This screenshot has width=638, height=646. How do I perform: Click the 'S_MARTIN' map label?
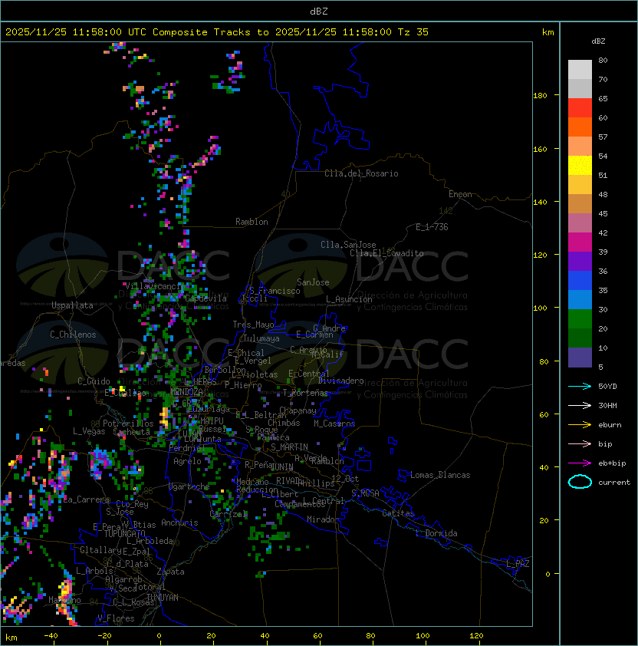(x=289, y=447)
